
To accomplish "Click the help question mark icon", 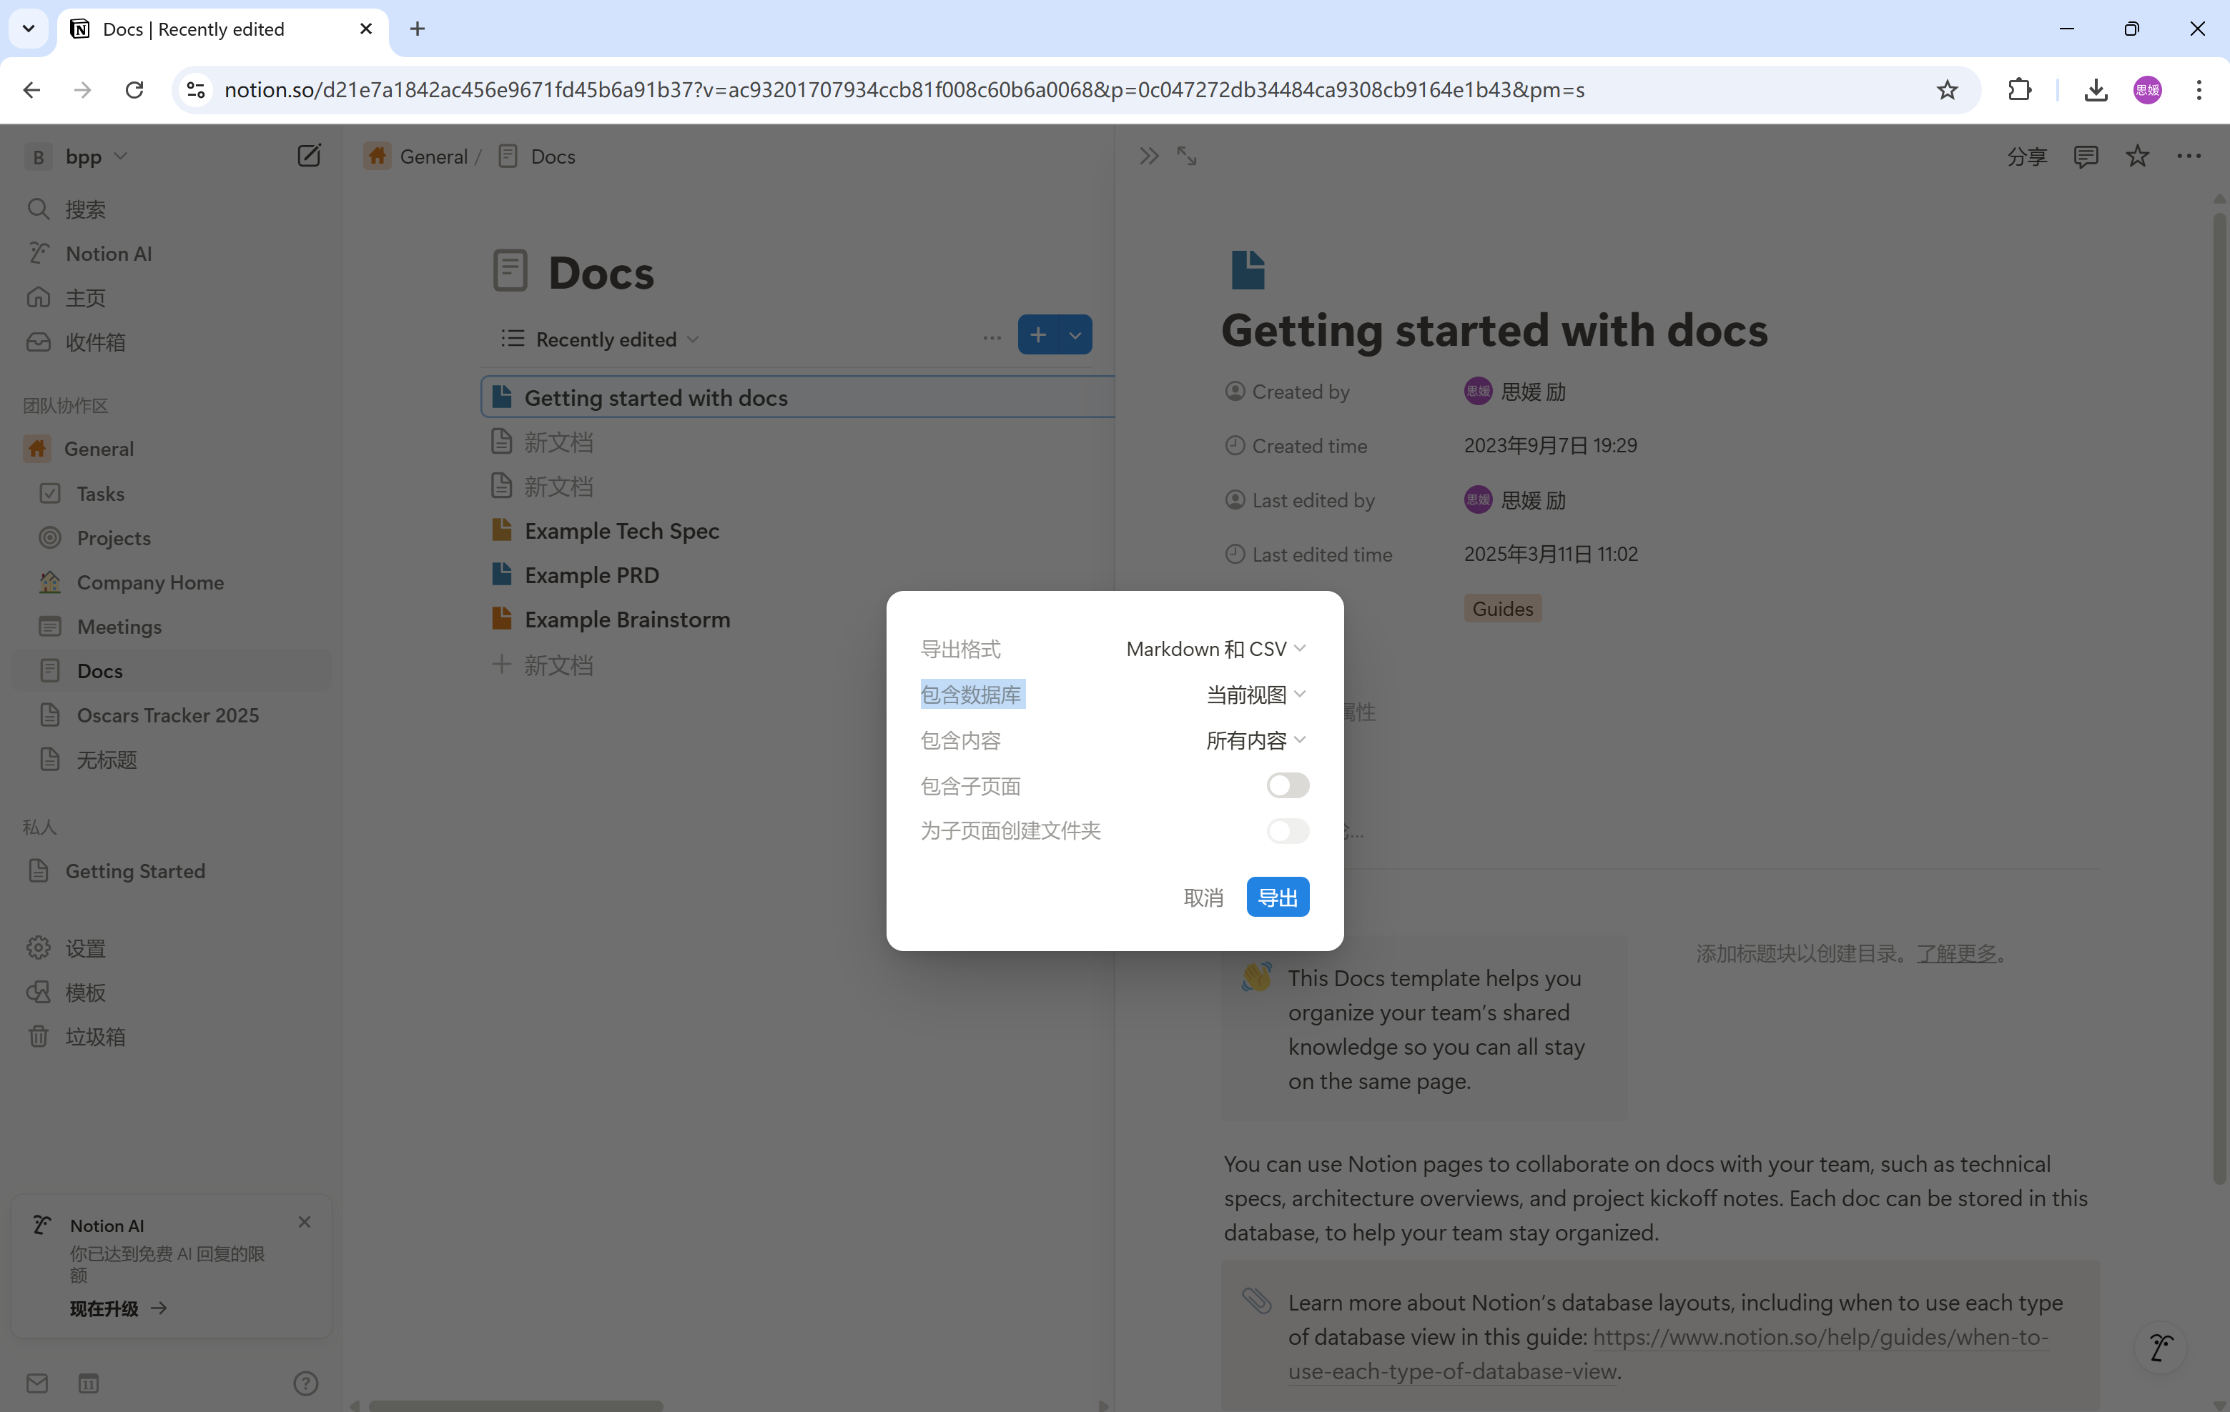I will [305, 1383].
